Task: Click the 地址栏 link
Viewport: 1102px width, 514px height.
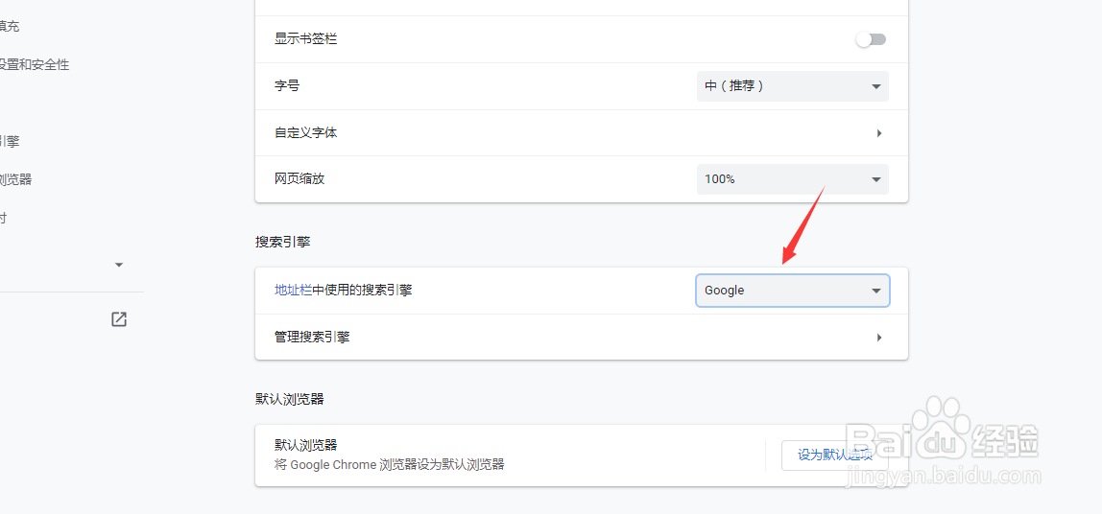Action: 293,290
